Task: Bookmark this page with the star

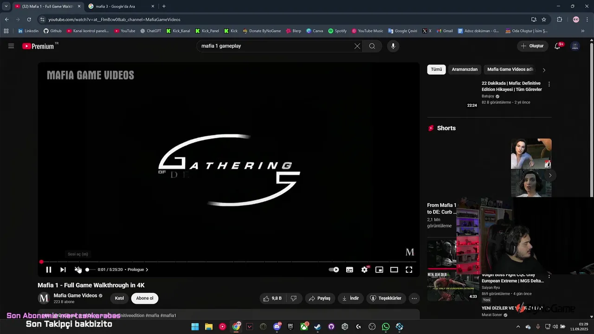Action: click(544, 19)
